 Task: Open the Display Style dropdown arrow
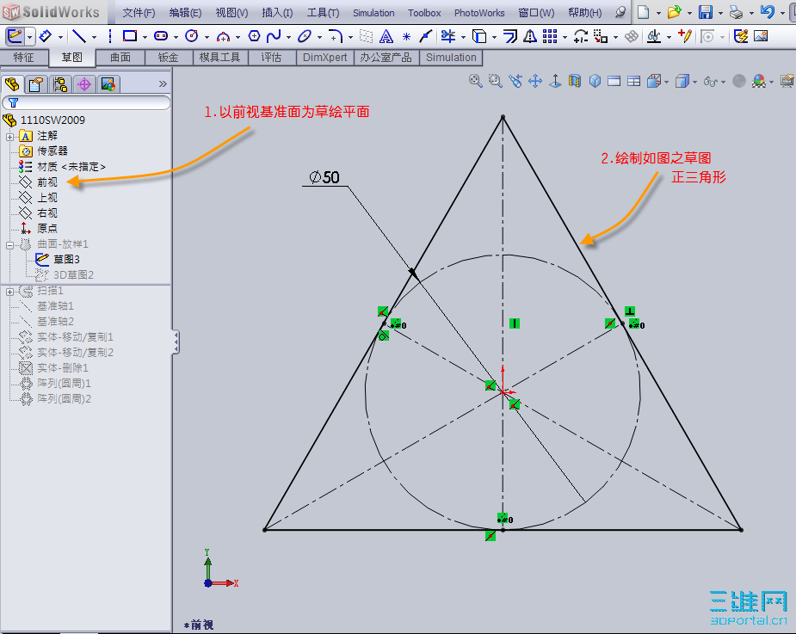(x=694, y=82)
